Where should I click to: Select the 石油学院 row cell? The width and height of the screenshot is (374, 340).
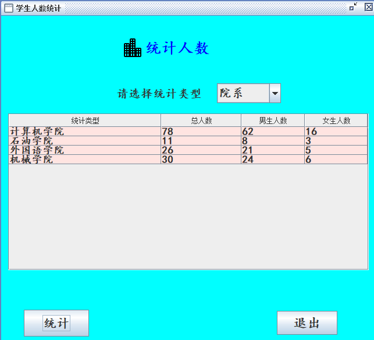coord(85,141)
